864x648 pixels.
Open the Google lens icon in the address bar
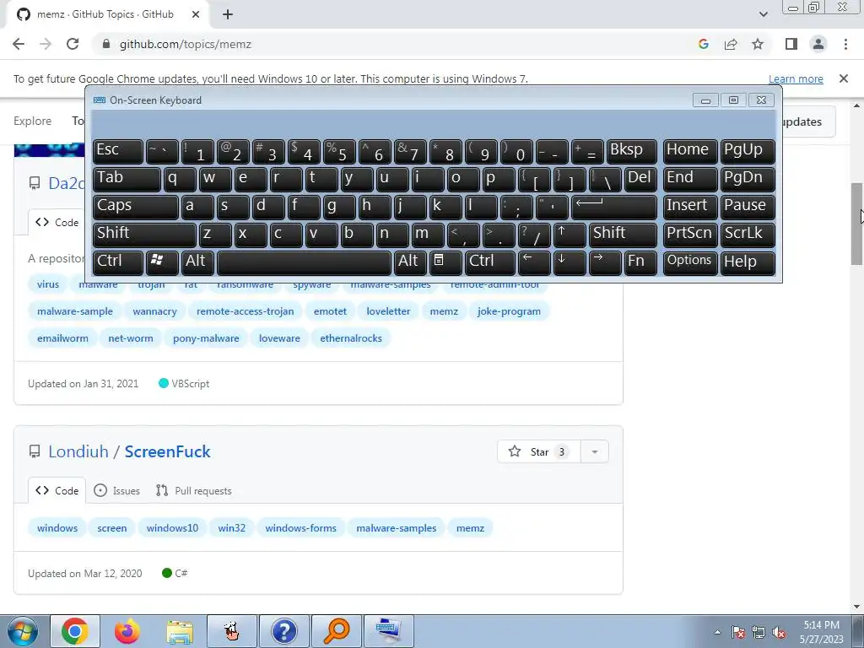pos(704,44)
